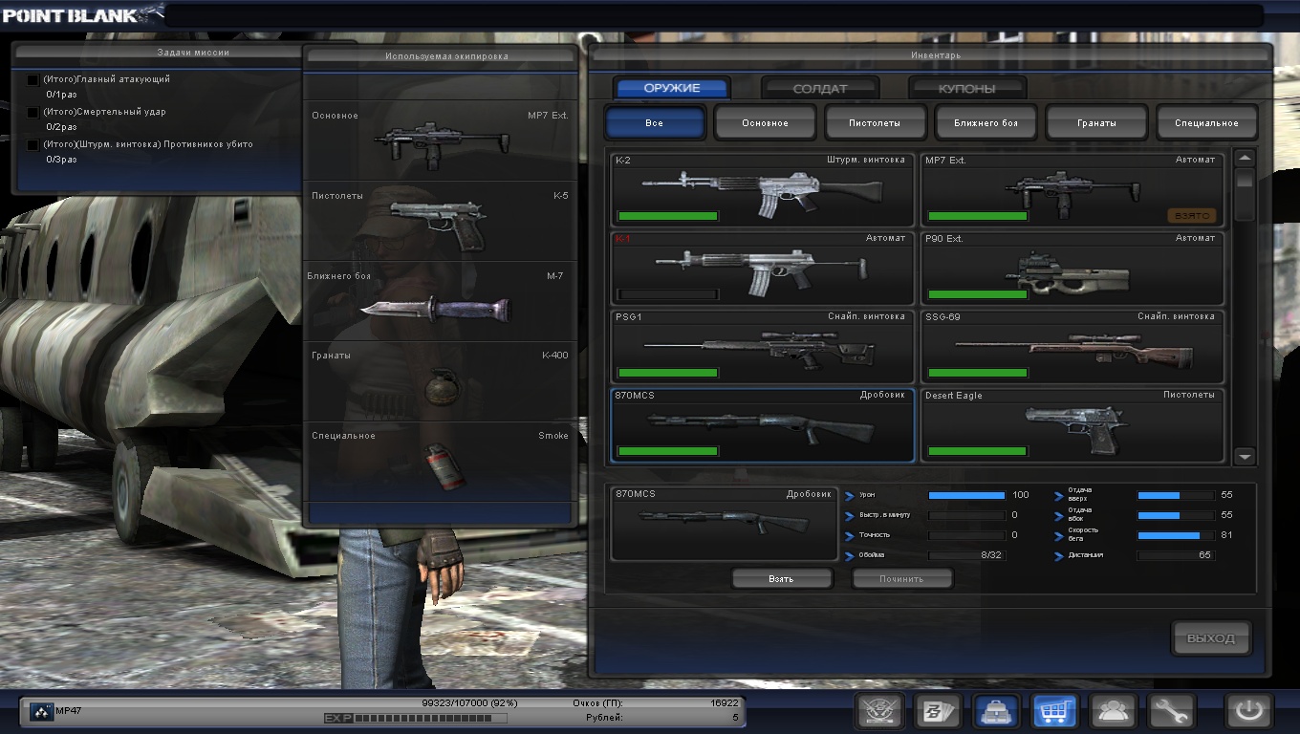1300x734 pixels.
Task: Click the power exit icon
Action: tap(1249, 711)
